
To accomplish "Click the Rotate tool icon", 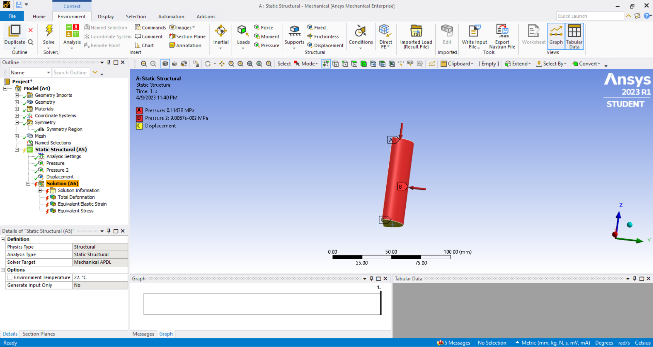I will pos(207,64).
